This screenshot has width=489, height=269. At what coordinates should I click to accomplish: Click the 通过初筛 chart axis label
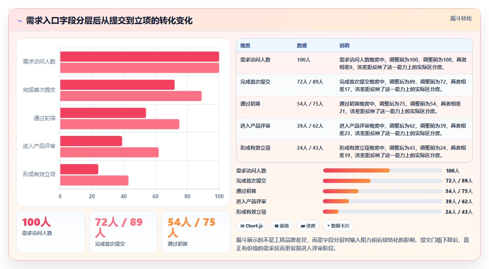45,118
